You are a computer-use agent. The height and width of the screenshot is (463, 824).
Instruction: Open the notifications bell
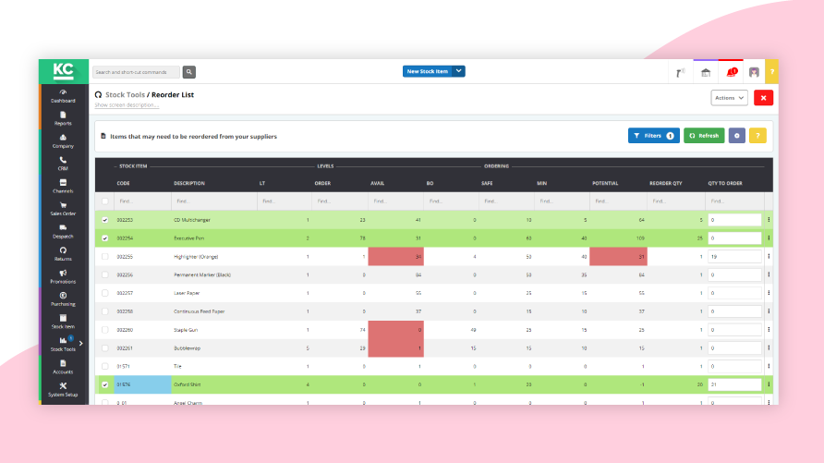point(731,72)
